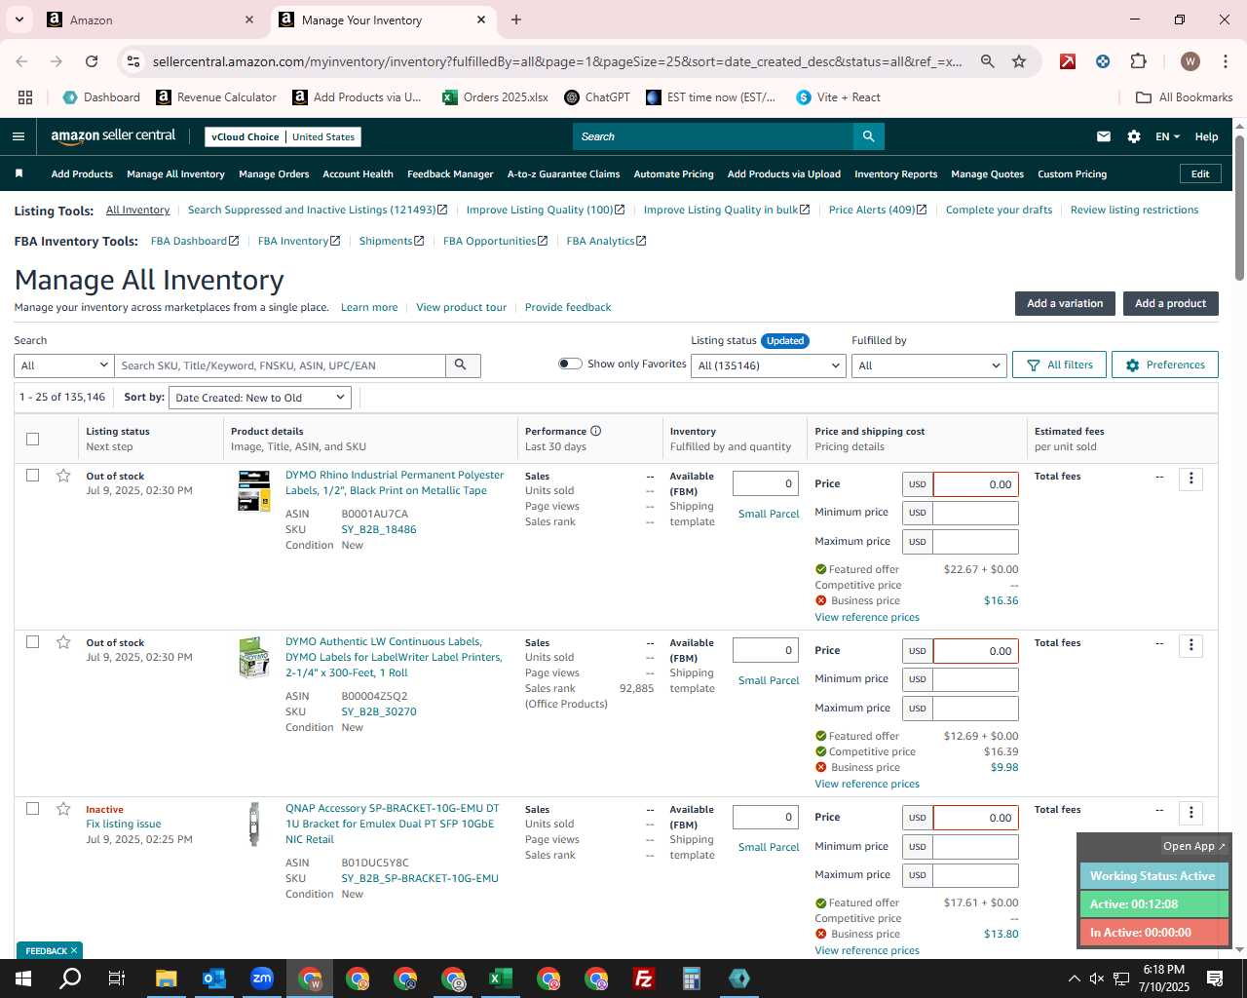Open vCloud Choice United States account switcher

(x=283, y=136)
